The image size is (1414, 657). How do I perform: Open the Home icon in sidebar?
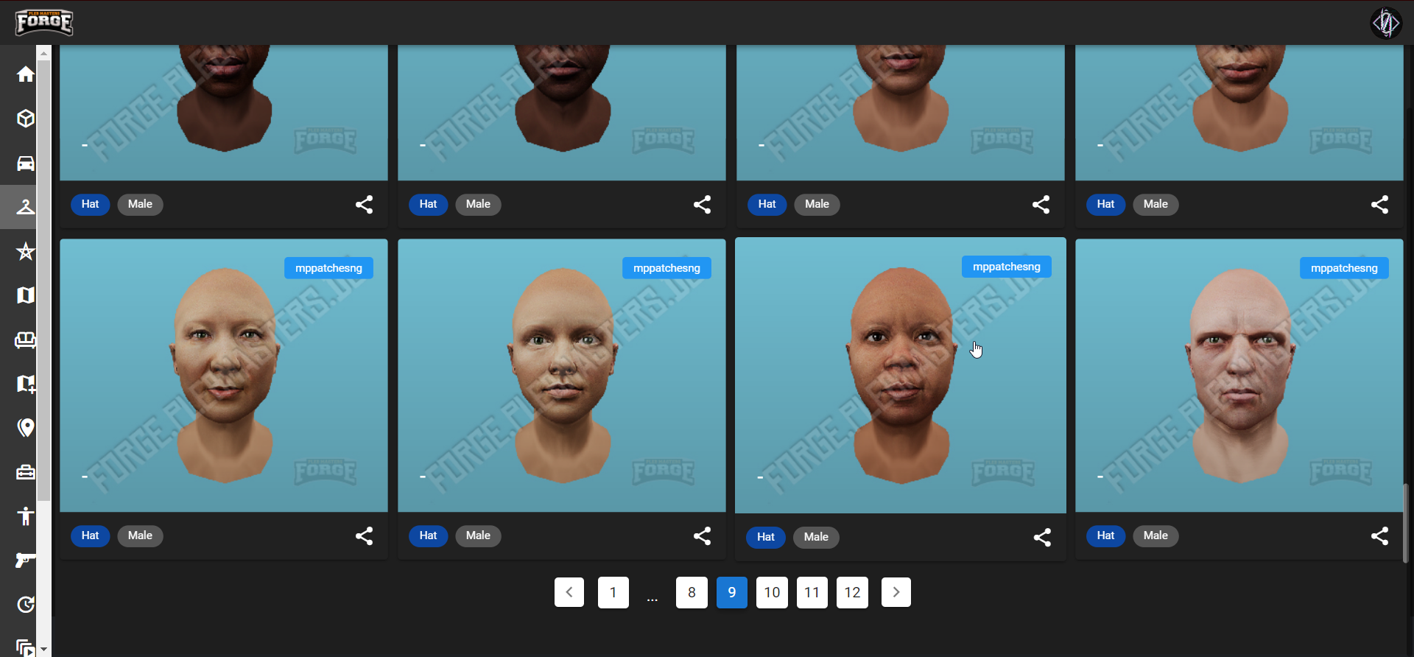(26, 74)
